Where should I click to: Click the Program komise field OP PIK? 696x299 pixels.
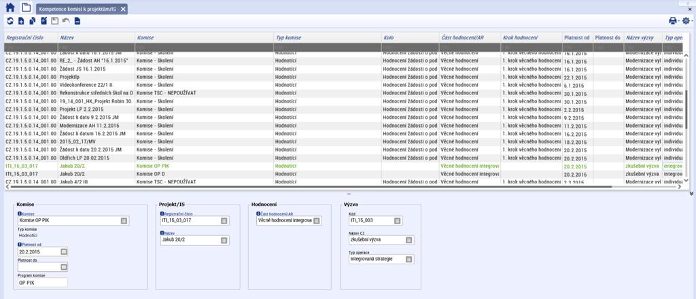[x=43, y=282]
